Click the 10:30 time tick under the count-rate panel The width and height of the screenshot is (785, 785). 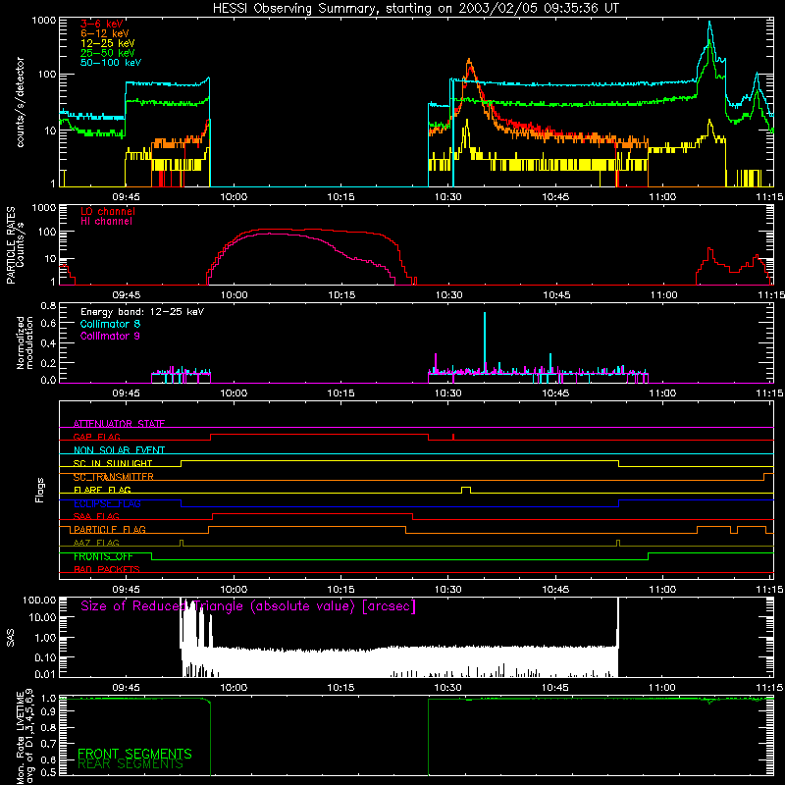(448, 197)
